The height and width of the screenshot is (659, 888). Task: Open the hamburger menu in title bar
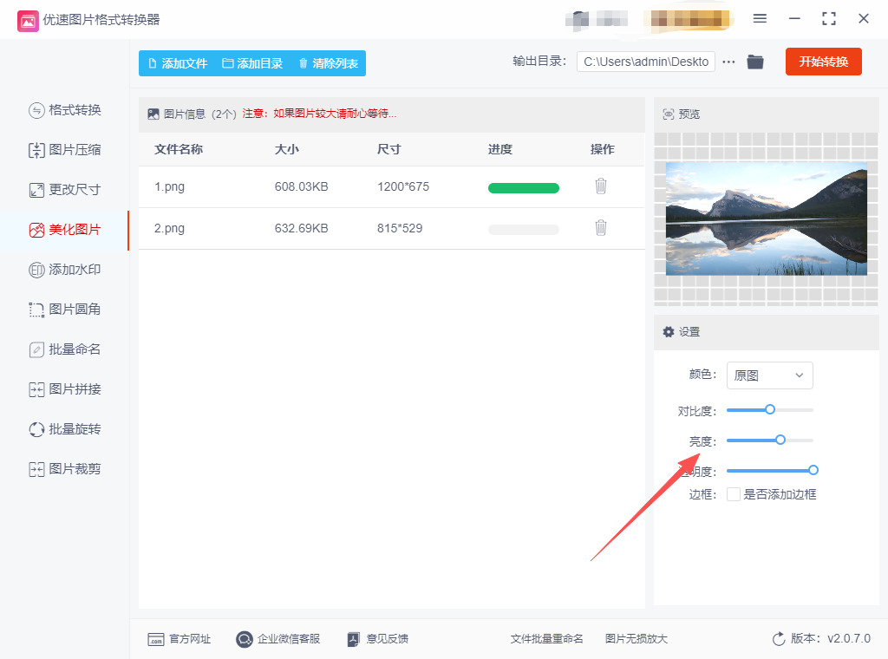(760, 19)
